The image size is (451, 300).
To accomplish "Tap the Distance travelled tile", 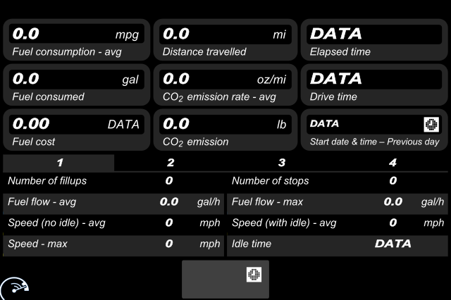I will (225, 40).
